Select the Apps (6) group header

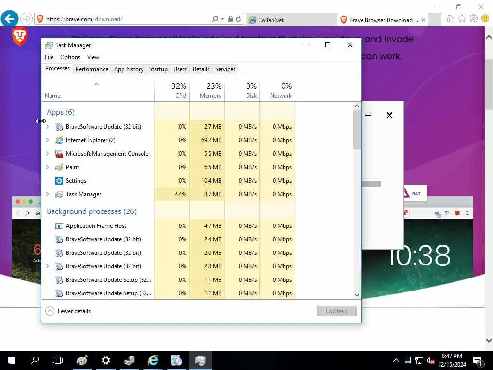pos(61,112)
